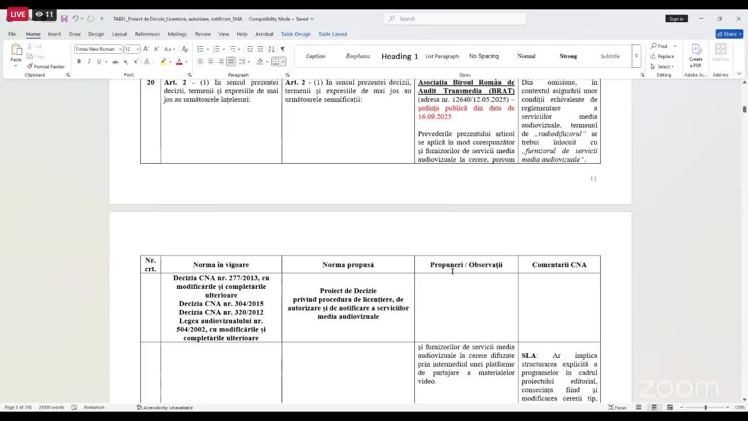Apply the No Spacing style
The image size is (748, 421).
tap(484, 56)
